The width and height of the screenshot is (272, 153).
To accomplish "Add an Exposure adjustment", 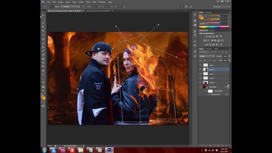I will tap(217, 37).
